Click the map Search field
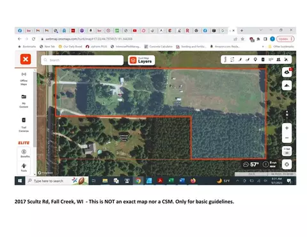This screenshot has height=237, width=307. (83, 60)
